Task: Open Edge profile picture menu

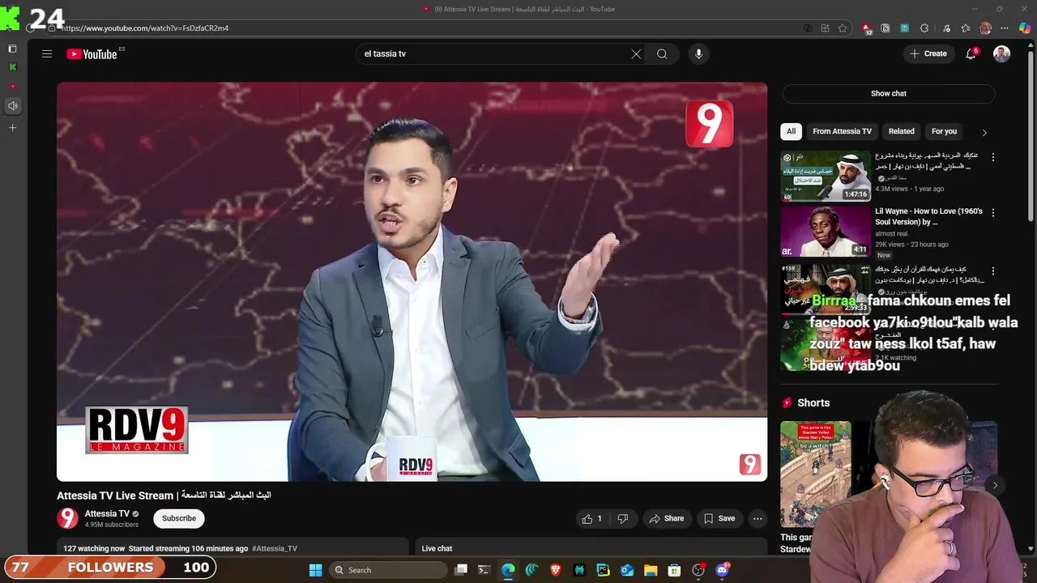Action: tap(985, 28)
